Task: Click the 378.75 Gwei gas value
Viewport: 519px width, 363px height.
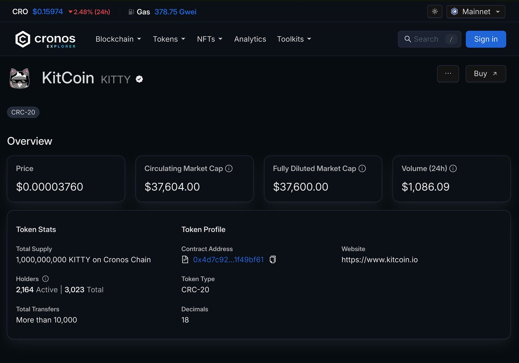Action: click(176, 12)
